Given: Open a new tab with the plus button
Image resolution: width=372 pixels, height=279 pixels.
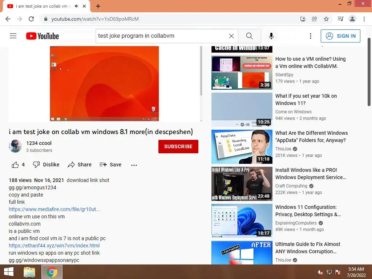Looking at the screenshot, I should pos(98,6).
